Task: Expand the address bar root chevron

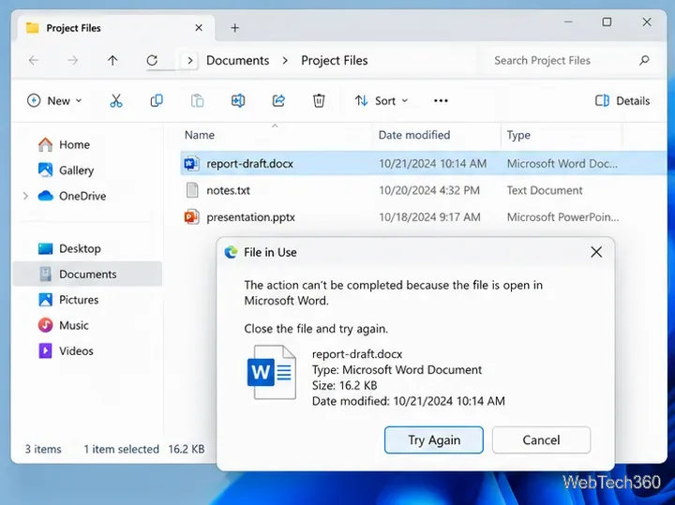Action: coord(189,60)
